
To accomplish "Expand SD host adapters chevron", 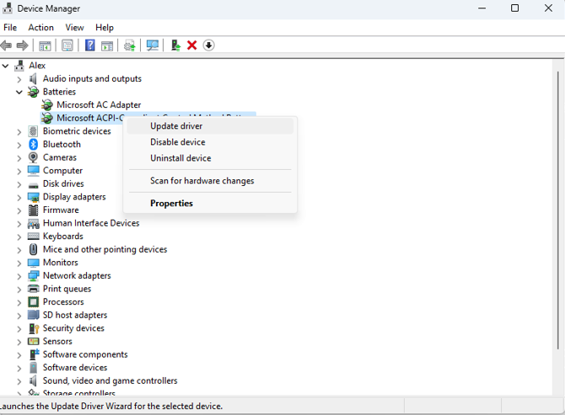I will click(19, 316).
